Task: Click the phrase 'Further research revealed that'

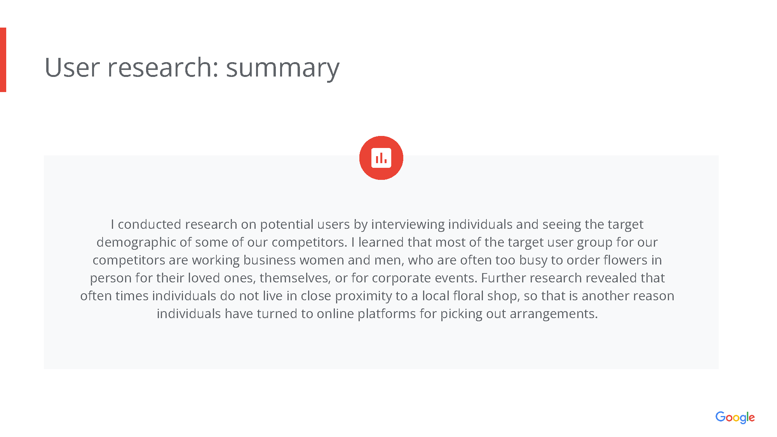Action: 573,278
